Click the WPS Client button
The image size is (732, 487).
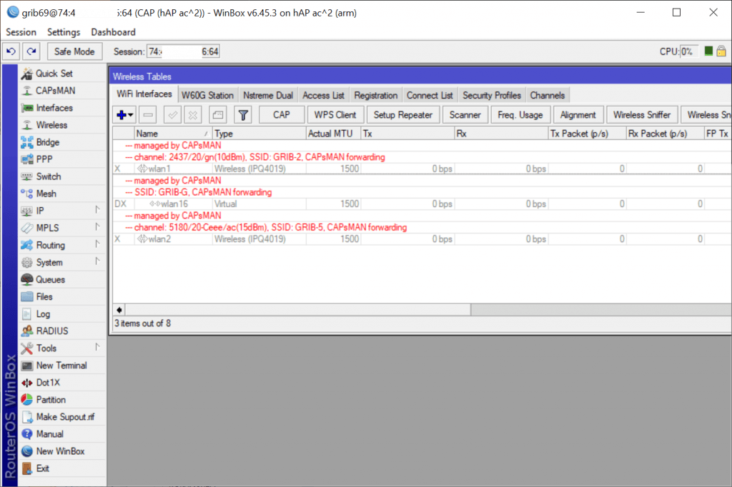tap(335, 115)
